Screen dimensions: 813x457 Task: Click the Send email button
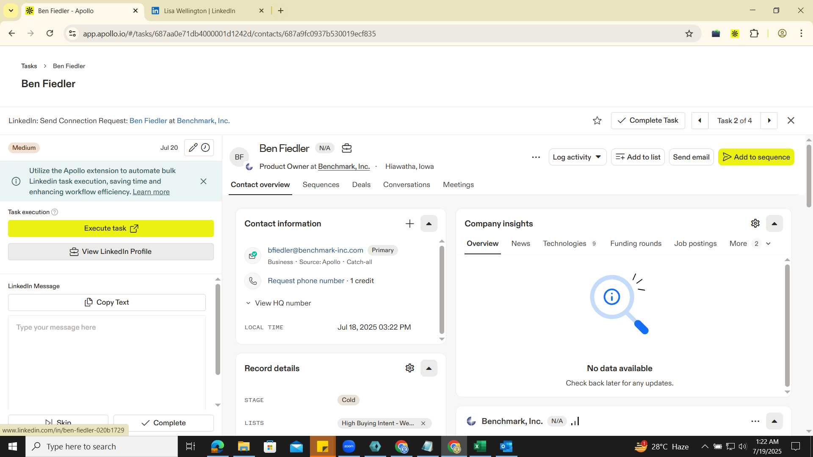691,157
